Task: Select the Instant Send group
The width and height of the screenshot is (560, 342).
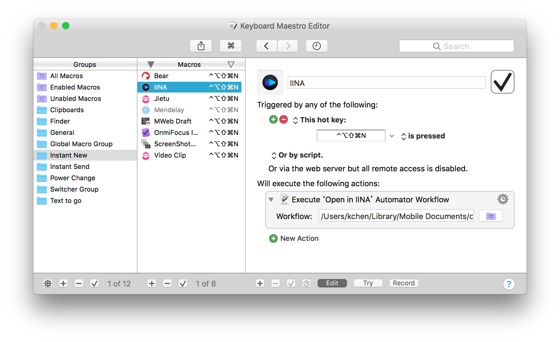Action: [x=85, y=167]
